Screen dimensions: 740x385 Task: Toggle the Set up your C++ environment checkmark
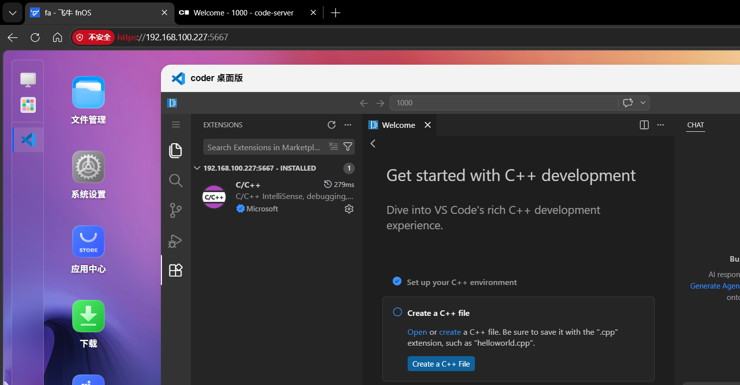tap(397, 281)
